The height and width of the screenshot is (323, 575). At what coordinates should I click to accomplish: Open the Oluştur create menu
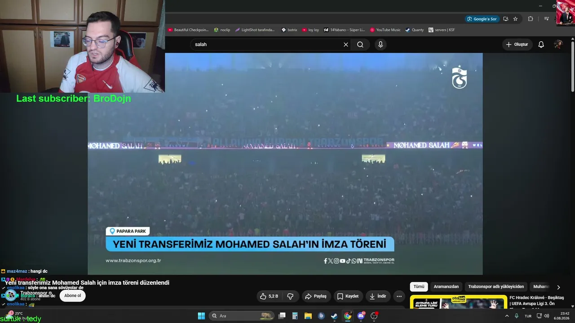pyautogui.click(x=517, y=44)
